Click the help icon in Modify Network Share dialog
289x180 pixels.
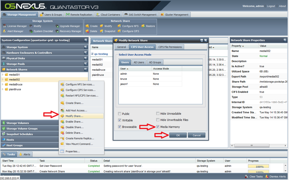click(202, 40)
